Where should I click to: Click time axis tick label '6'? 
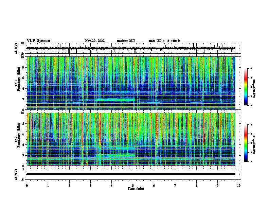154,186
